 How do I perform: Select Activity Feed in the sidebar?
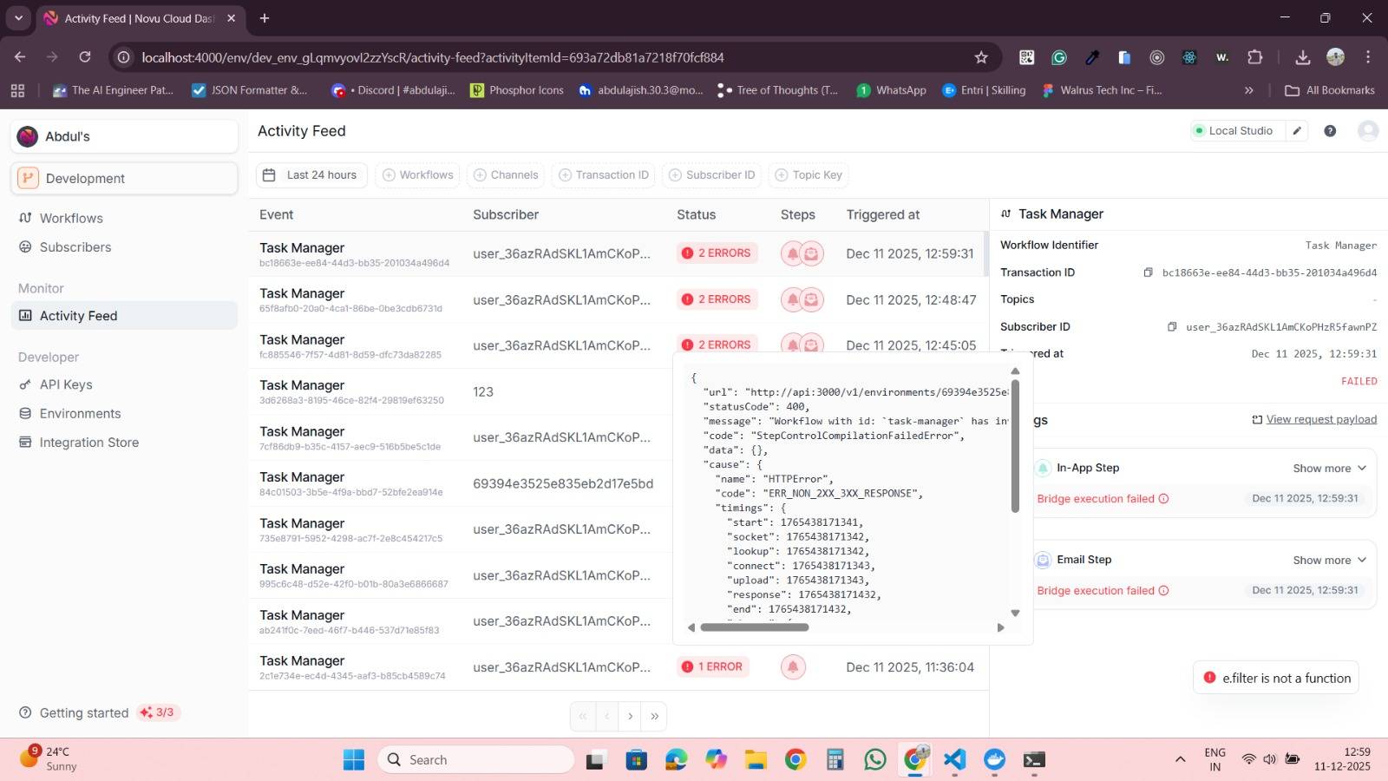coord(124,316)
